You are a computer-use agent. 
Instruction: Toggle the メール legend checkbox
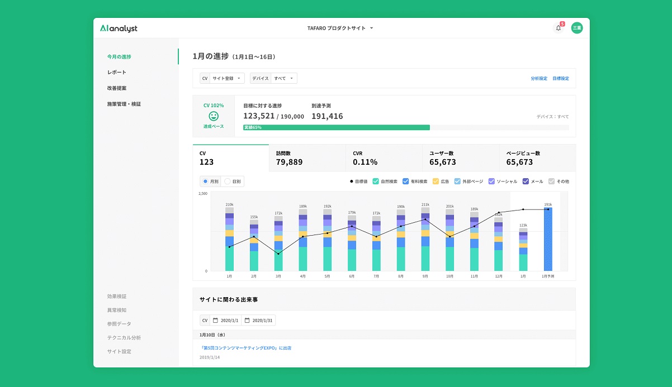click(x=526, y=181)
